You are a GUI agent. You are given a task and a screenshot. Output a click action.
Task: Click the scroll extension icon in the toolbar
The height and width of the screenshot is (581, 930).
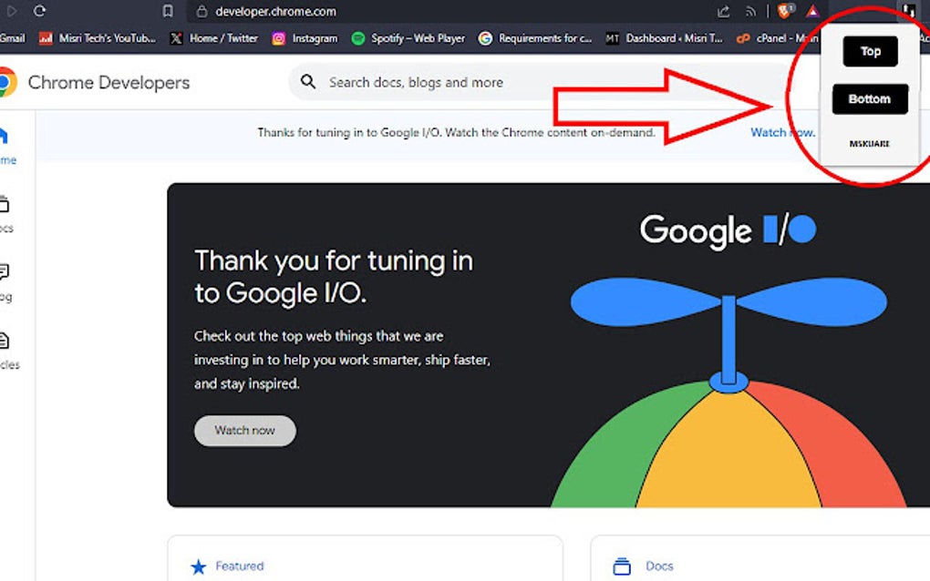(x=908, y=11)
